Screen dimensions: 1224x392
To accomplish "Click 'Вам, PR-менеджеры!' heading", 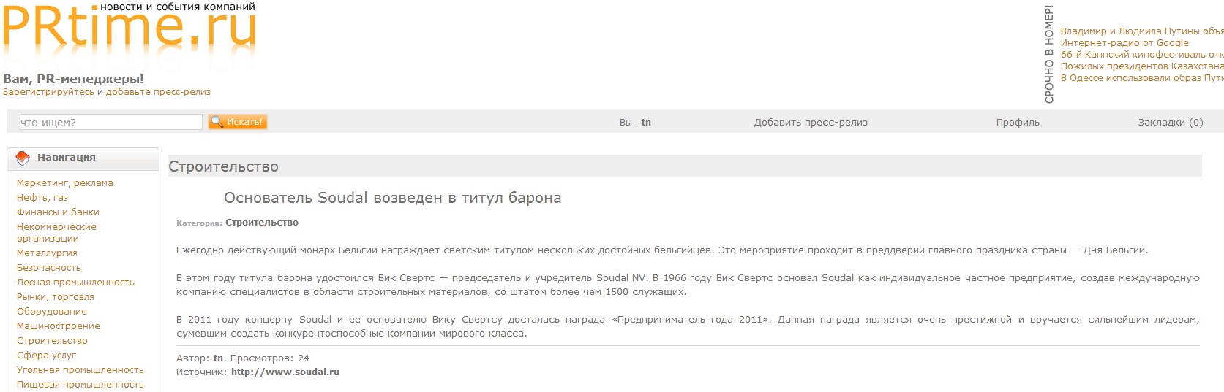I will (x=74, y=79).
